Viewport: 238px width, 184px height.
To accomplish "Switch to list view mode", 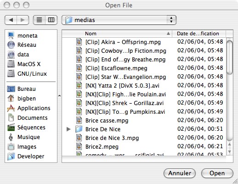I will click(x=39, y=20).
